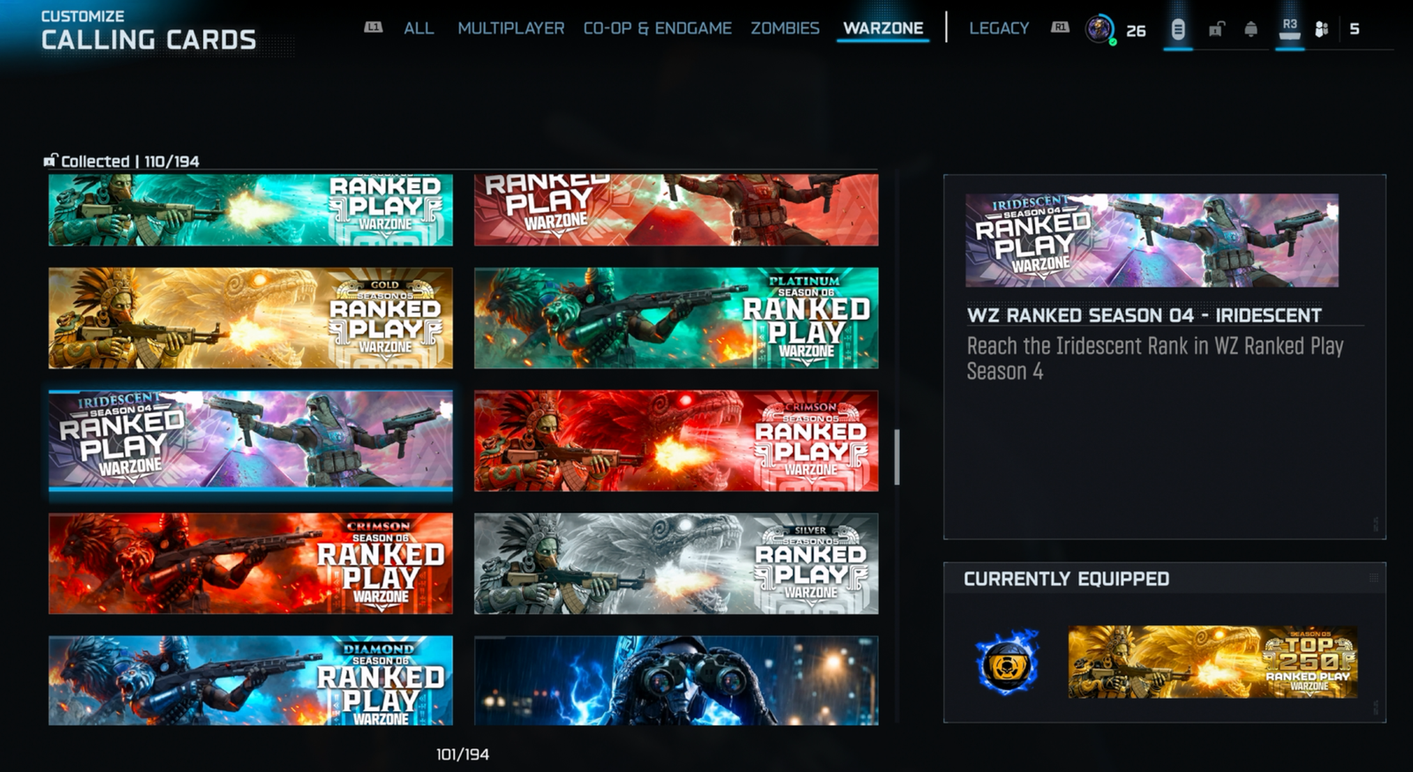The image size is (1413, 772).
Task: Select the teal Ranked Play card in top row
Action: [251, 209]
